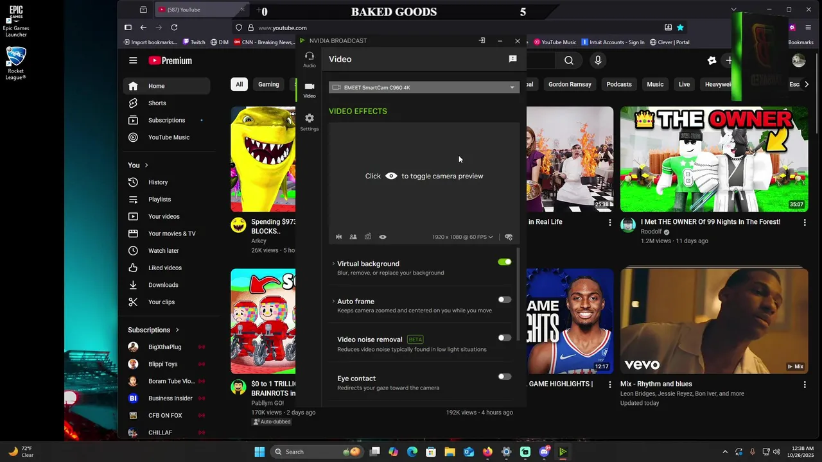Open the Business Insider subscription channel
The height and width of the screenshot is (462, 822).
166,398
